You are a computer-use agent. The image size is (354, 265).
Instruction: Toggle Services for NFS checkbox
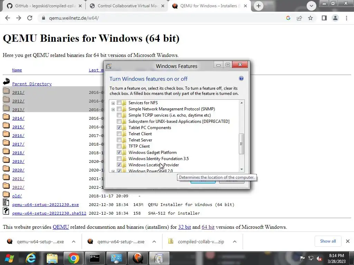tap(119, 103)
